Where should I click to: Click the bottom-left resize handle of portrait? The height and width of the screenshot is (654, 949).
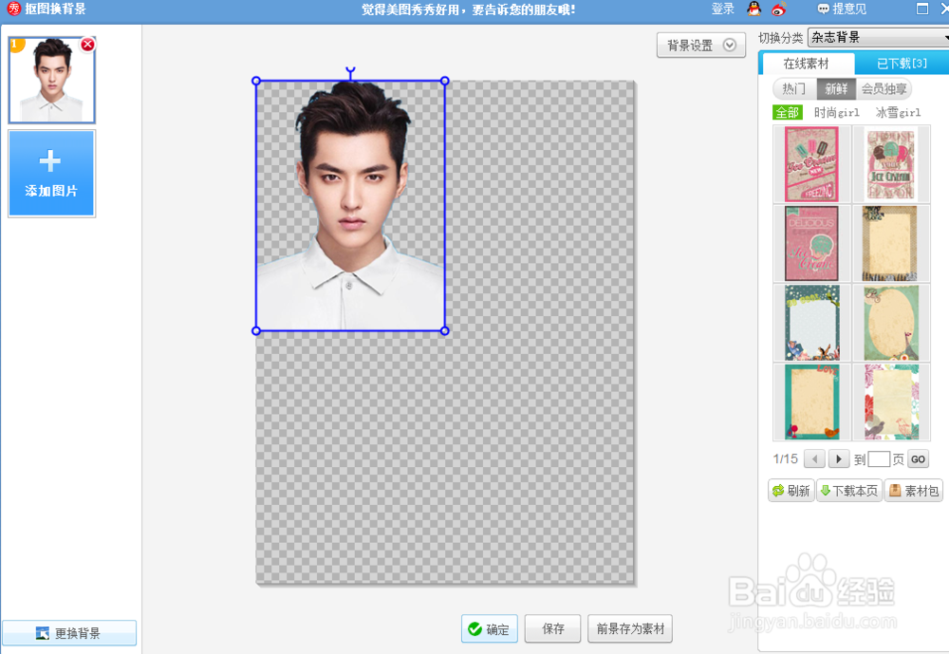tap(256, 330)
